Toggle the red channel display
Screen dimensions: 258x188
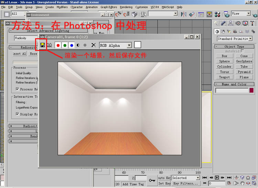tap(58, 45)
